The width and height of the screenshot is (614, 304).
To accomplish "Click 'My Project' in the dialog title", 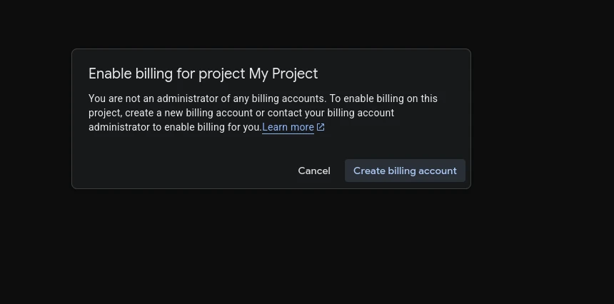I will (283, 74).
